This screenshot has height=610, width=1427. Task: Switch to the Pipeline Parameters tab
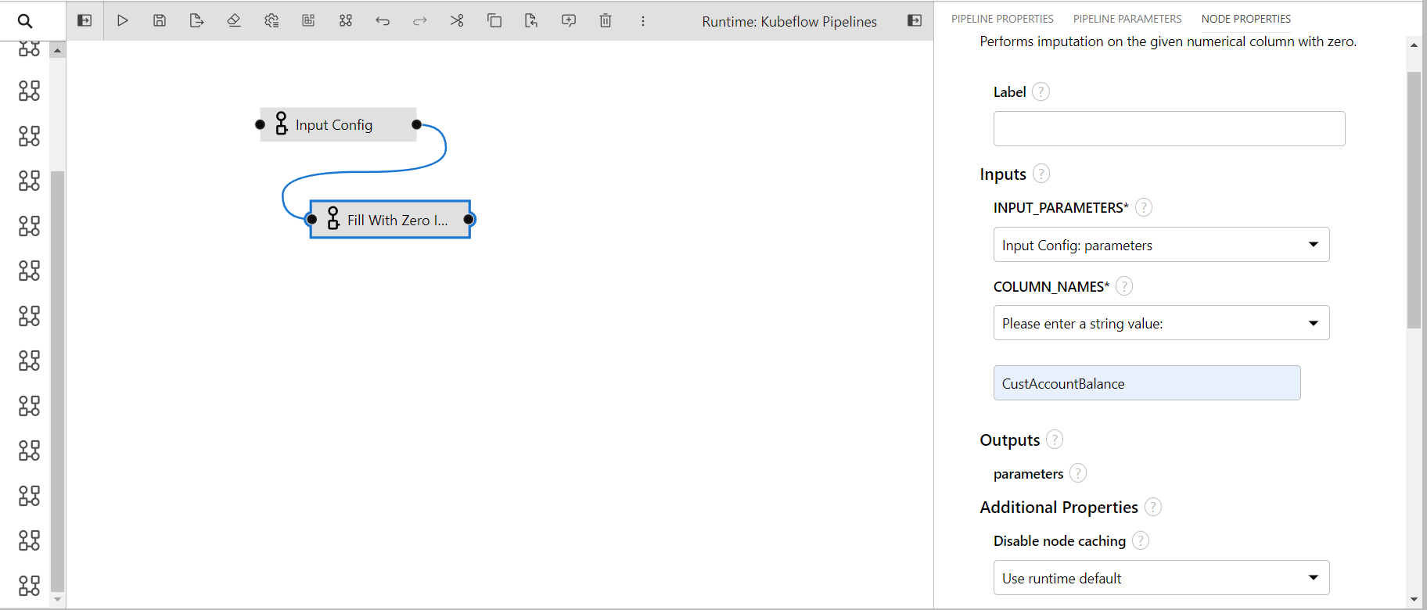click(1127, 19)
